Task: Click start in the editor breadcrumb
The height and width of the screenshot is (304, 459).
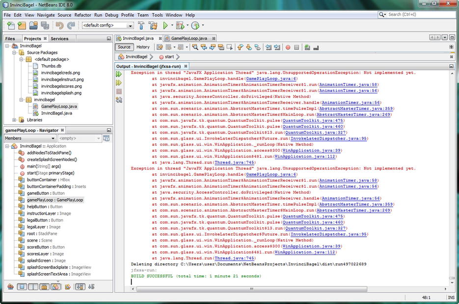Action: tap(169, 57)
